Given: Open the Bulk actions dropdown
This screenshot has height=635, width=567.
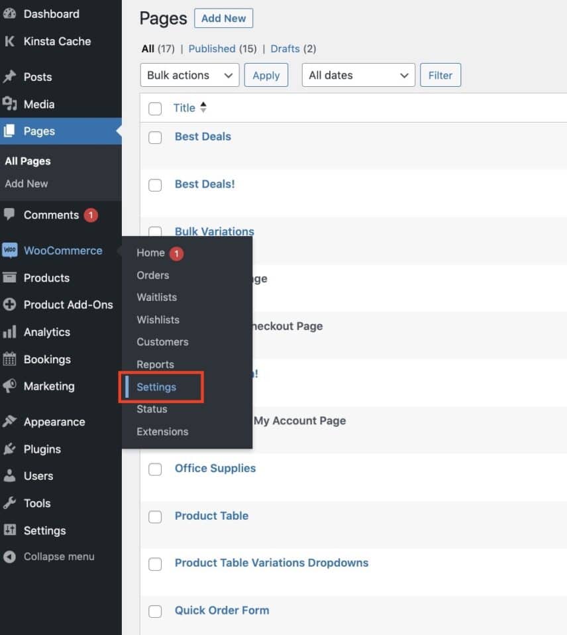Looking at the screenshot, I should coord(189,75).
